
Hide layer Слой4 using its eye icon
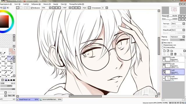[164, 58]
